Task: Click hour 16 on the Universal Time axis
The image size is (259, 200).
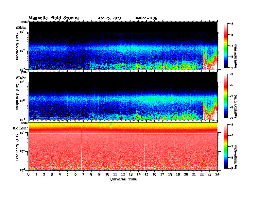Action: [154, 174]
